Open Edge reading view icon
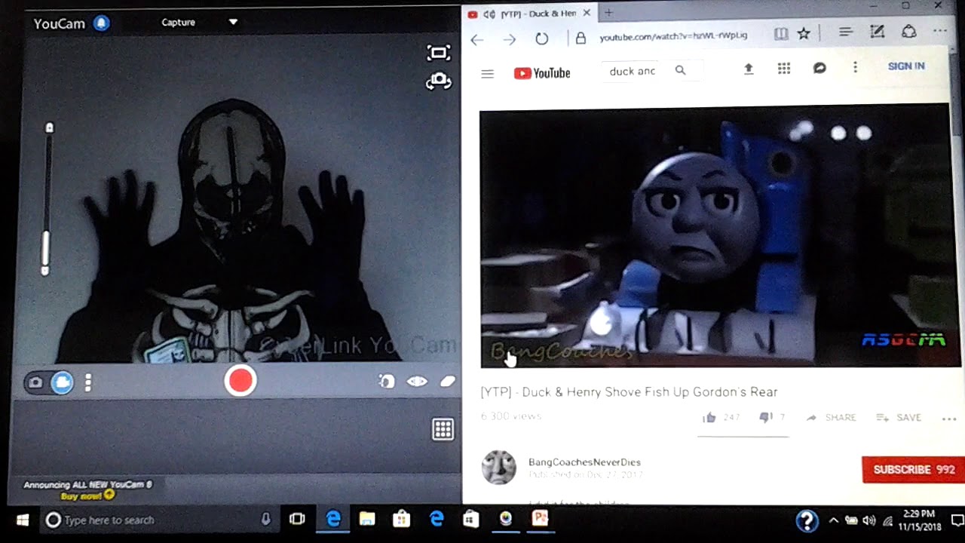 pyautogui.click(x=781, y=34)
